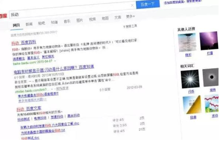
Task: Open the 抖动_百度百科 result link
Action: point(24,43)
